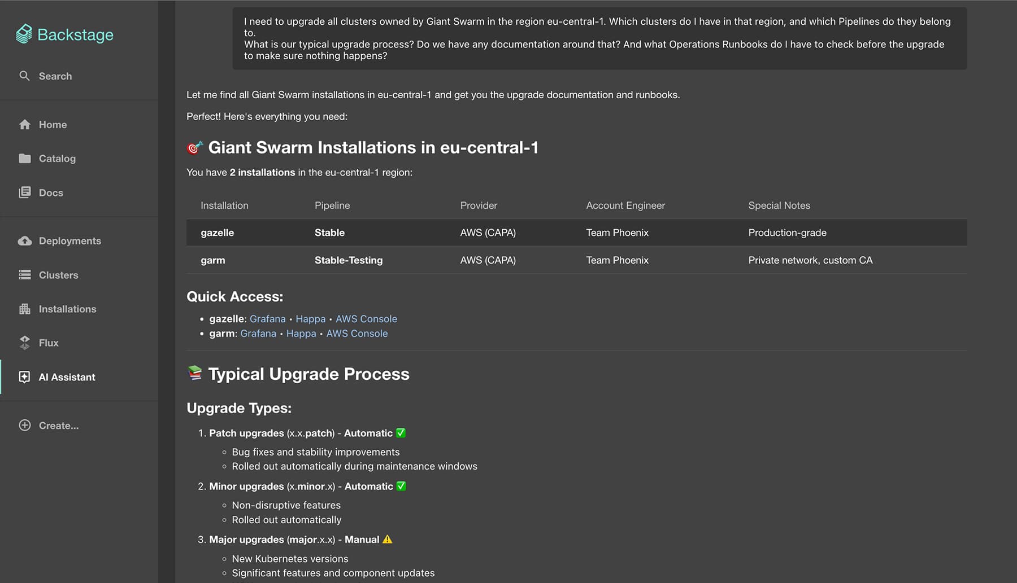
Task: Select the Home icon in the sidebar
Action: tap(25, 124)
